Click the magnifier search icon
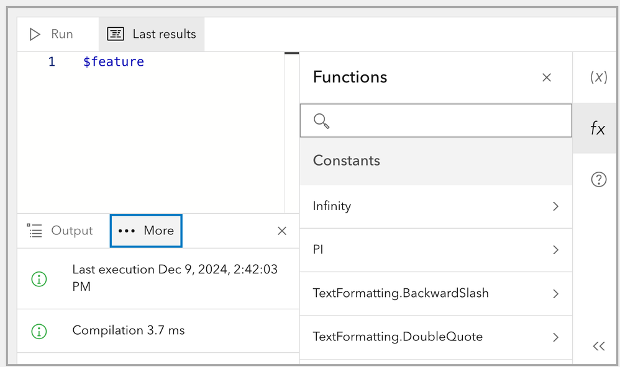 coord(321,121)
